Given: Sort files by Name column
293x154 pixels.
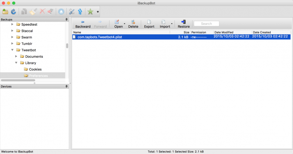Looking at the screenshot, I should [121, 32].
